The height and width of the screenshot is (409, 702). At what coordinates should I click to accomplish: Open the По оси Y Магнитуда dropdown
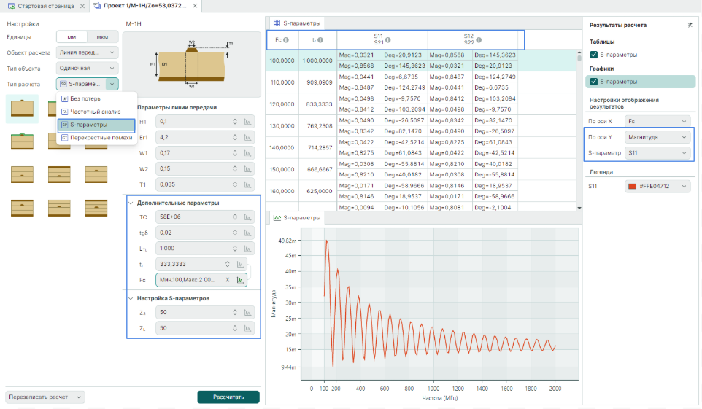pyautogui.click(x=657, y=137)
